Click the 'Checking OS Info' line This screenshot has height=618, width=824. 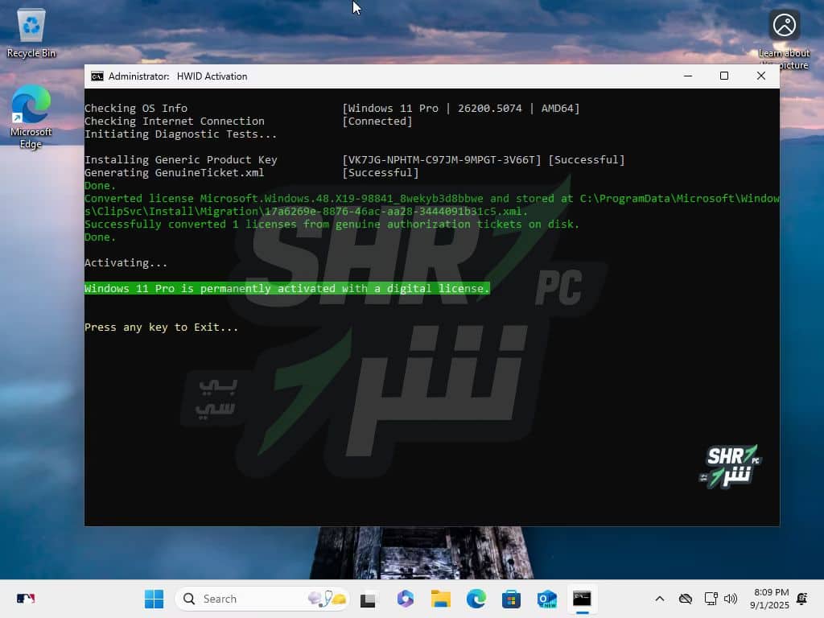pyautogui.click(x=136, y=109)
